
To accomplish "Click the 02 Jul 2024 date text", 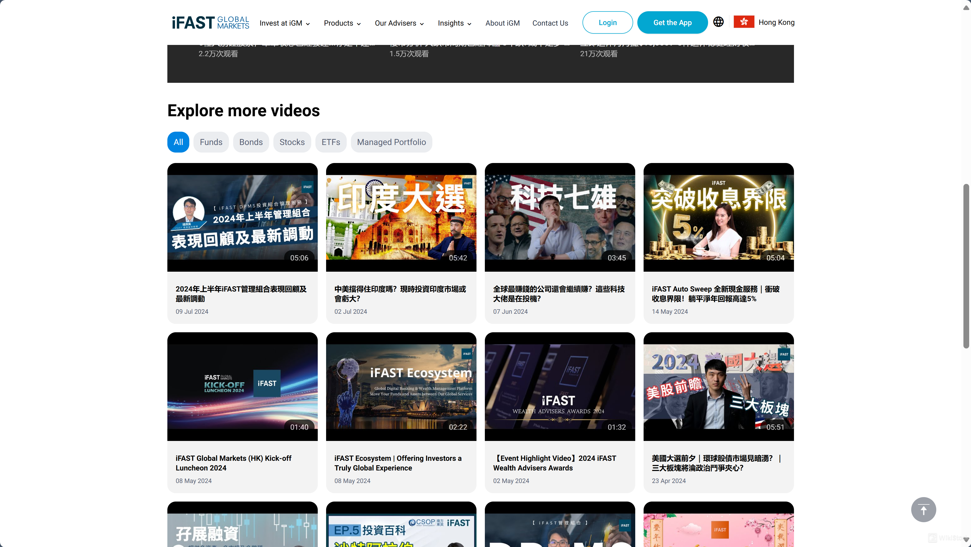I will [351, 311].
